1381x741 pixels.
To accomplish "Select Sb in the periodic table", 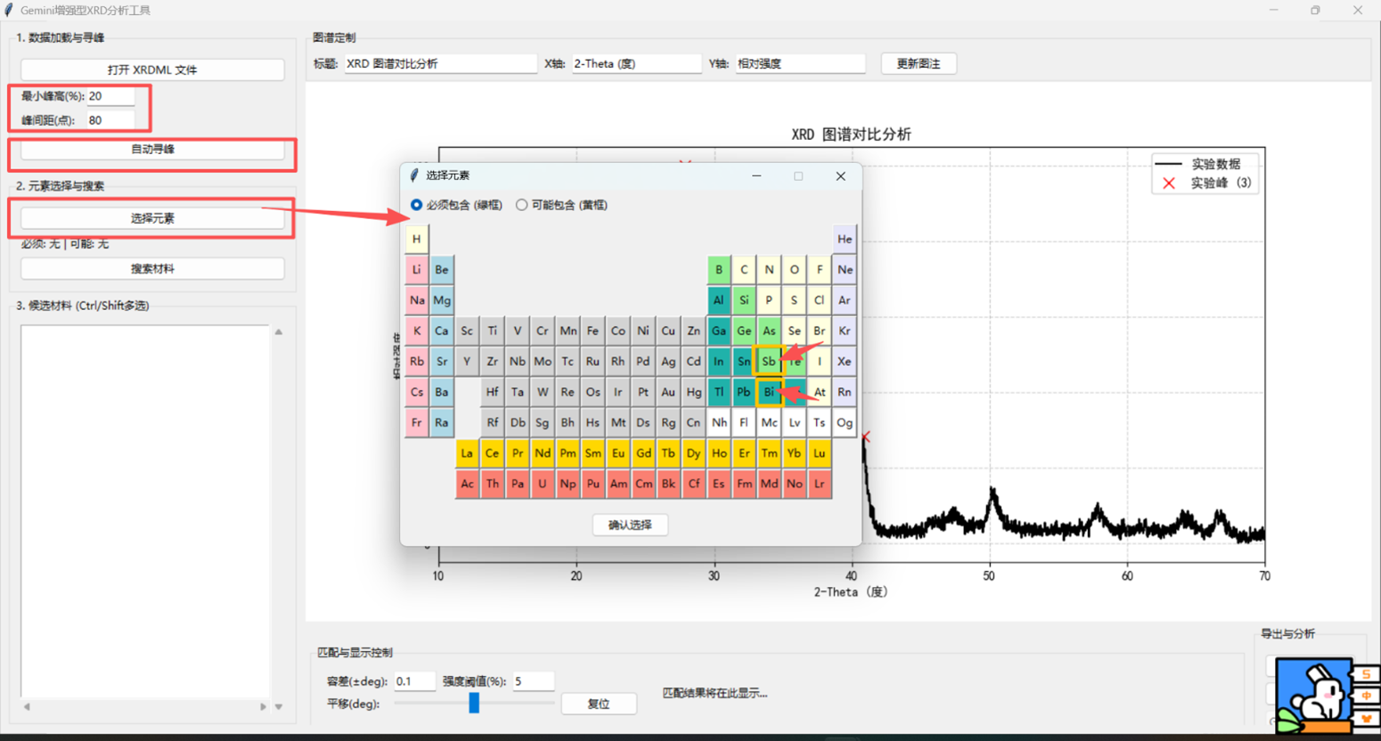I will 770,362.
